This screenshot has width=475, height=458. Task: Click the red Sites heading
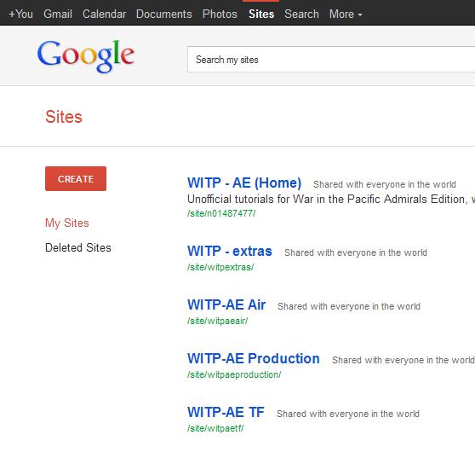64,117
